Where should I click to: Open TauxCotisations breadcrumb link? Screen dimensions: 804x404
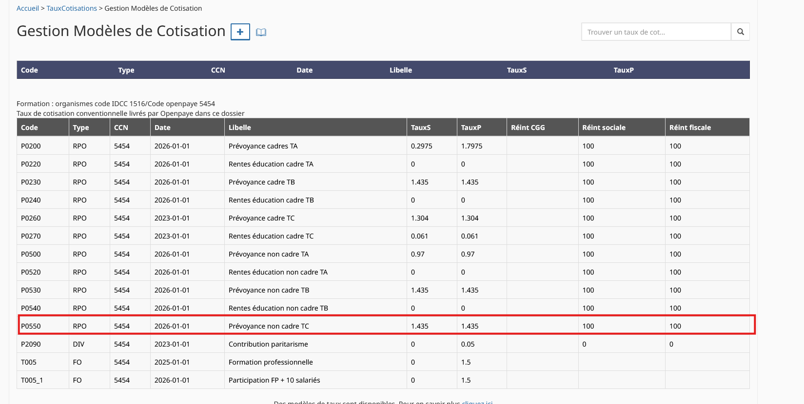[72, 8]
